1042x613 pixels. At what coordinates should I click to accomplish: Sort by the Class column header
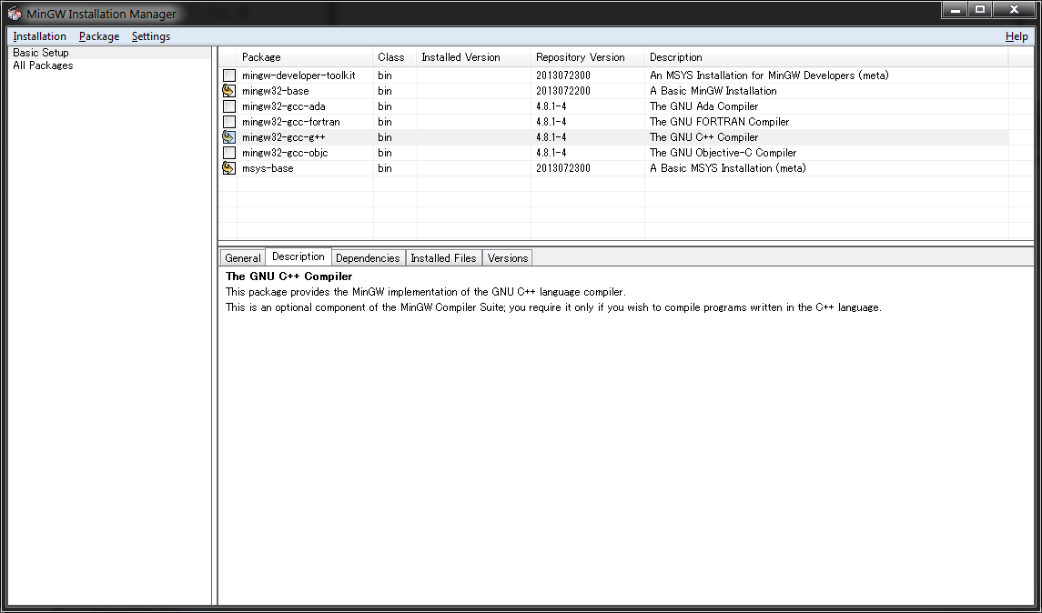(391, 57)
